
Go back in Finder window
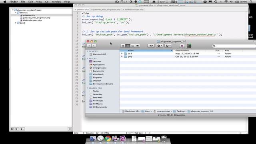(89, 46)
